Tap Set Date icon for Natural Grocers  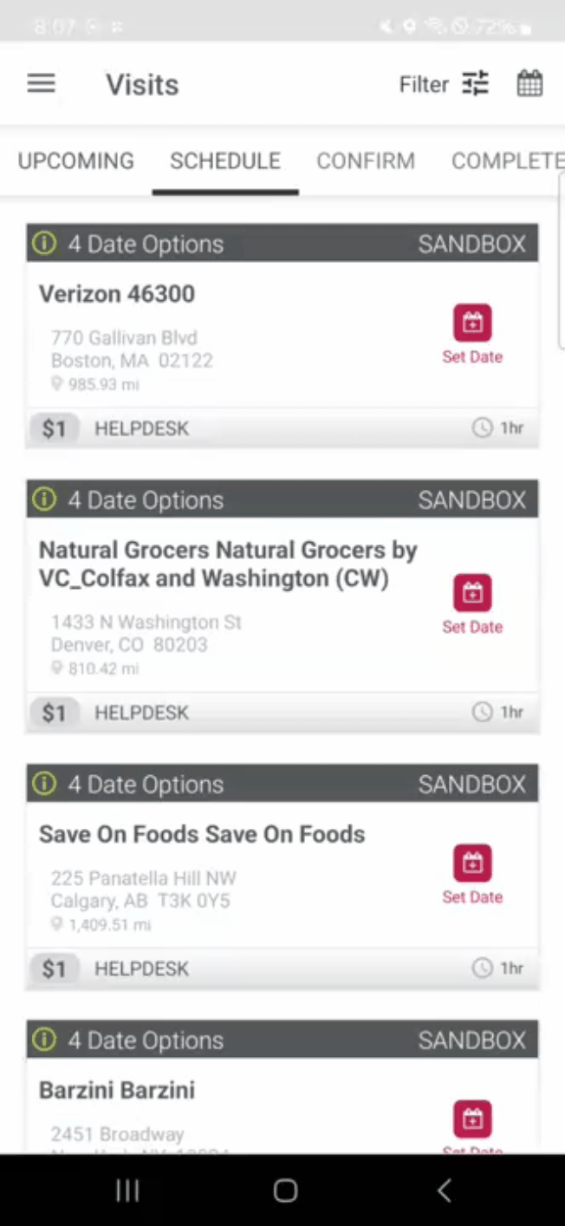pos(472,594)
